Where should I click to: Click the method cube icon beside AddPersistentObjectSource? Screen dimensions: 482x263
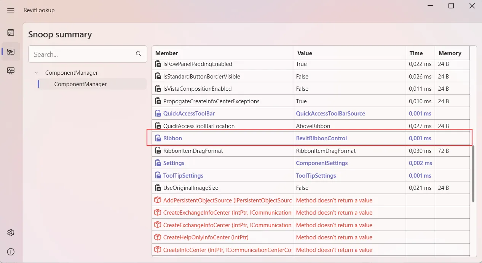[x=158, y=200]
